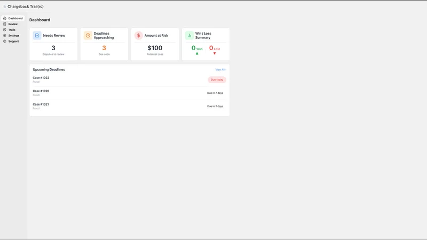Click the Deadlines Approaching clock icon
The image size is (427, 240).
coord(88,35)
